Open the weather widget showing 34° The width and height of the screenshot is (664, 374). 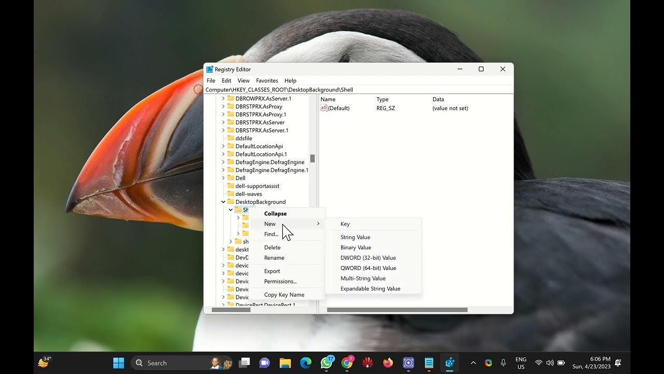[44, 362]
